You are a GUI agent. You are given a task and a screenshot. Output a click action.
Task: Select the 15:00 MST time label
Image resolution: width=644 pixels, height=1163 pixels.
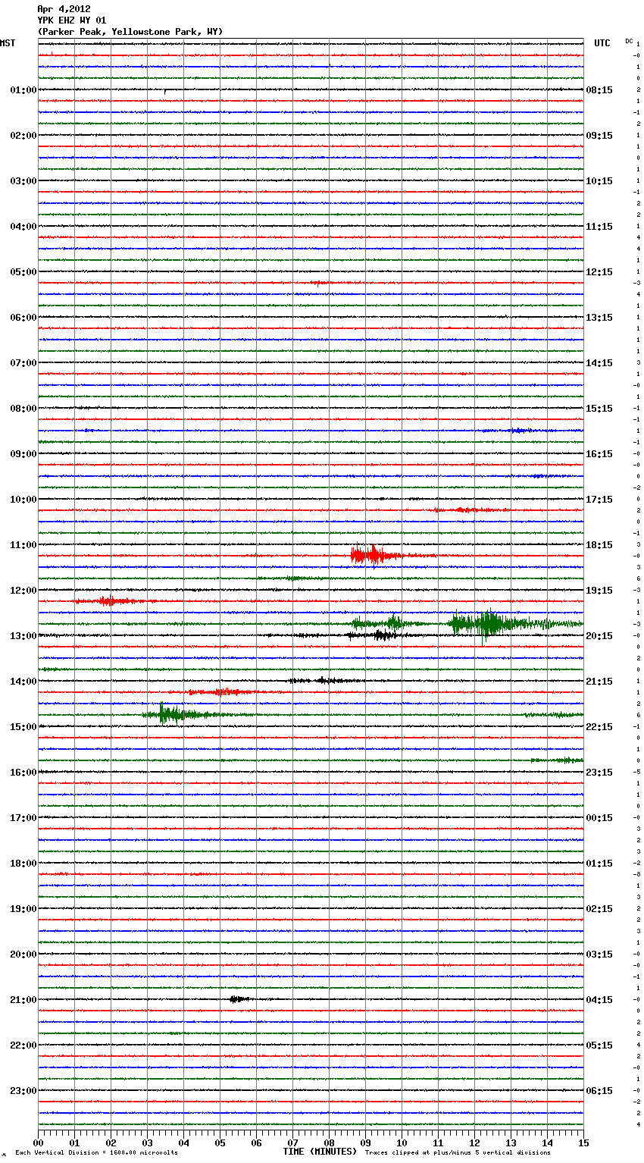coord(23,727)
